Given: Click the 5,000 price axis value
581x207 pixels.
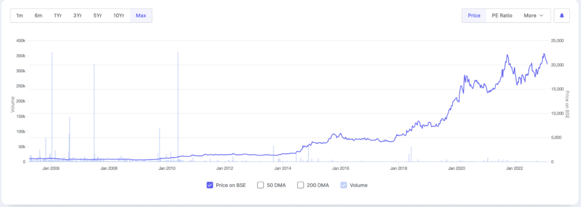Looking at the screenshot, I should pyautogui.click(x=556, y=137).
